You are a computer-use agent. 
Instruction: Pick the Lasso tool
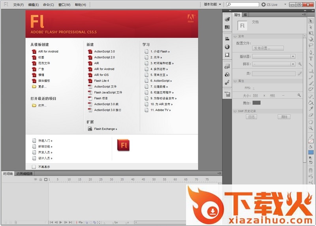tap(311, 45)
